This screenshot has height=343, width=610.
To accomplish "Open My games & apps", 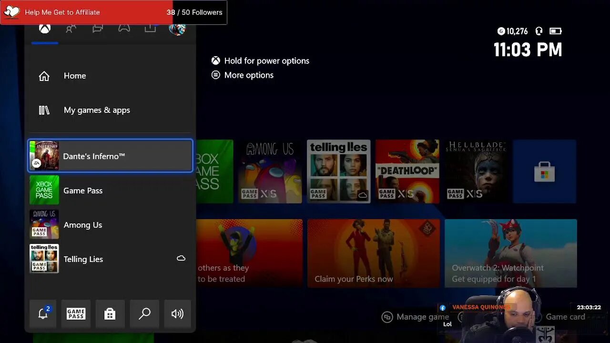I will (x=110, y=110).
